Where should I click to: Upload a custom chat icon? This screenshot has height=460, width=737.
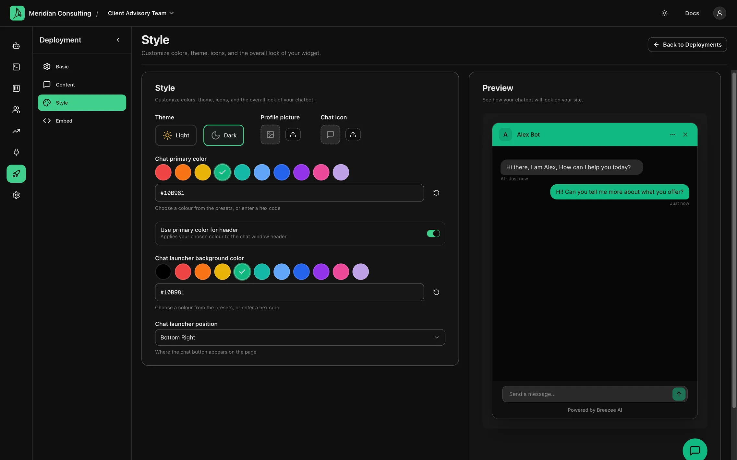pos(353,134)
